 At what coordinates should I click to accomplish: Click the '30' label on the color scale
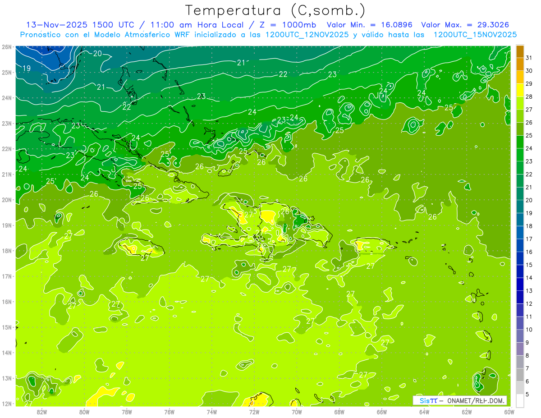point(529,71)
